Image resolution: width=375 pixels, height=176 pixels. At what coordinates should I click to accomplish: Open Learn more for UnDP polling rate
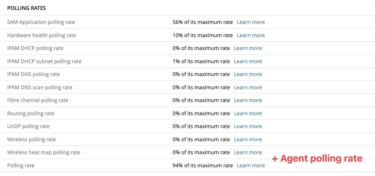coord(248,126)
